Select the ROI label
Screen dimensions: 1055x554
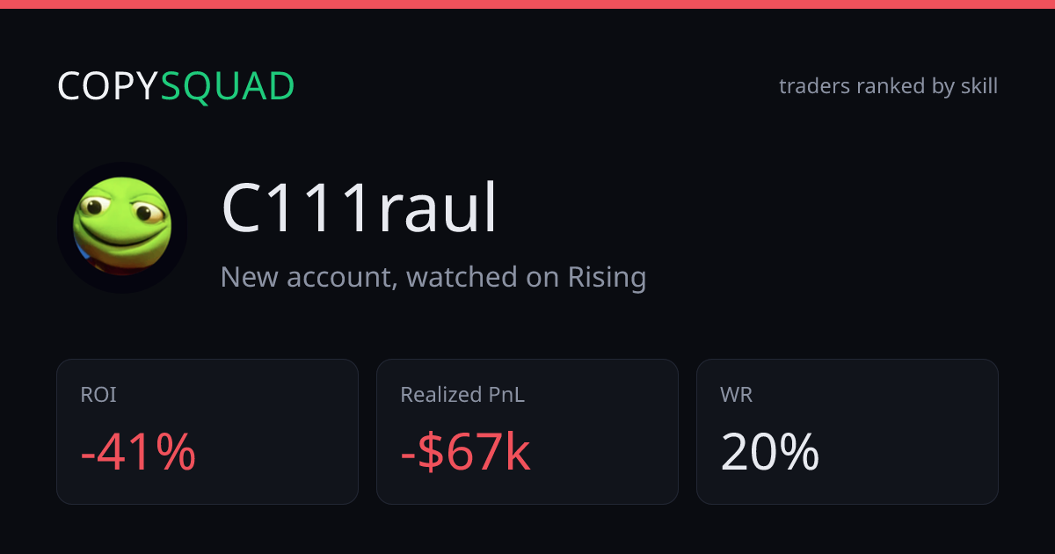tap(98, 395)
